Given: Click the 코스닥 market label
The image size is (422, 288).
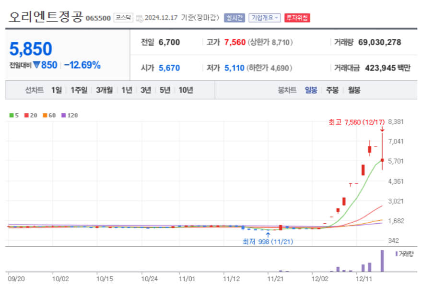Looking at the screenshot, I should pyautogui.click(x=123, y=17).
